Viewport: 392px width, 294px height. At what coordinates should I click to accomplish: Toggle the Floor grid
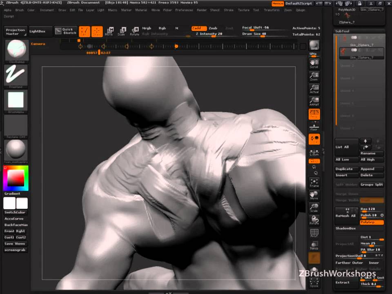coord(314,126)
